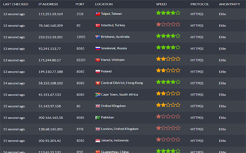Click the South Africa flag icon

(98, 94)
